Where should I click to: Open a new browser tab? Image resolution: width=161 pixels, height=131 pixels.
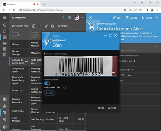point(44,4)
